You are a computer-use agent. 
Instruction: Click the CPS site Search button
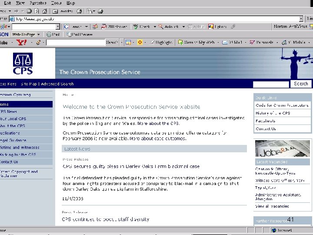(x=301, y=84)
